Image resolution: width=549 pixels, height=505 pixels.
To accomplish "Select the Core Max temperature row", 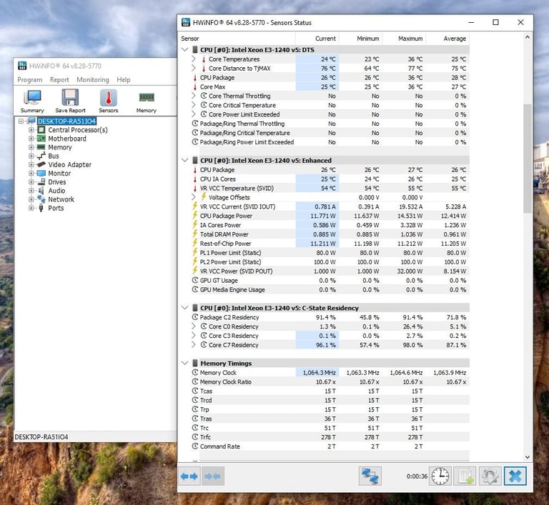I will 329,86.
